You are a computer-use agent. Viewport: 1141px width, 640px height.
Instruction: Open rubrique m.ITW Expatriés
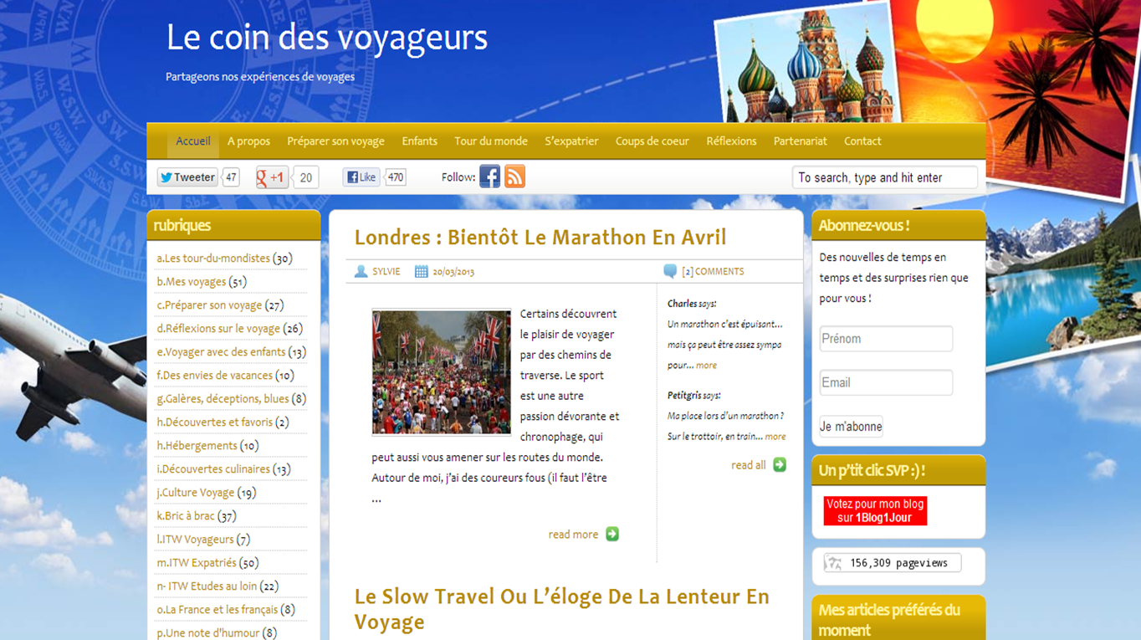[x=197, y=563]
